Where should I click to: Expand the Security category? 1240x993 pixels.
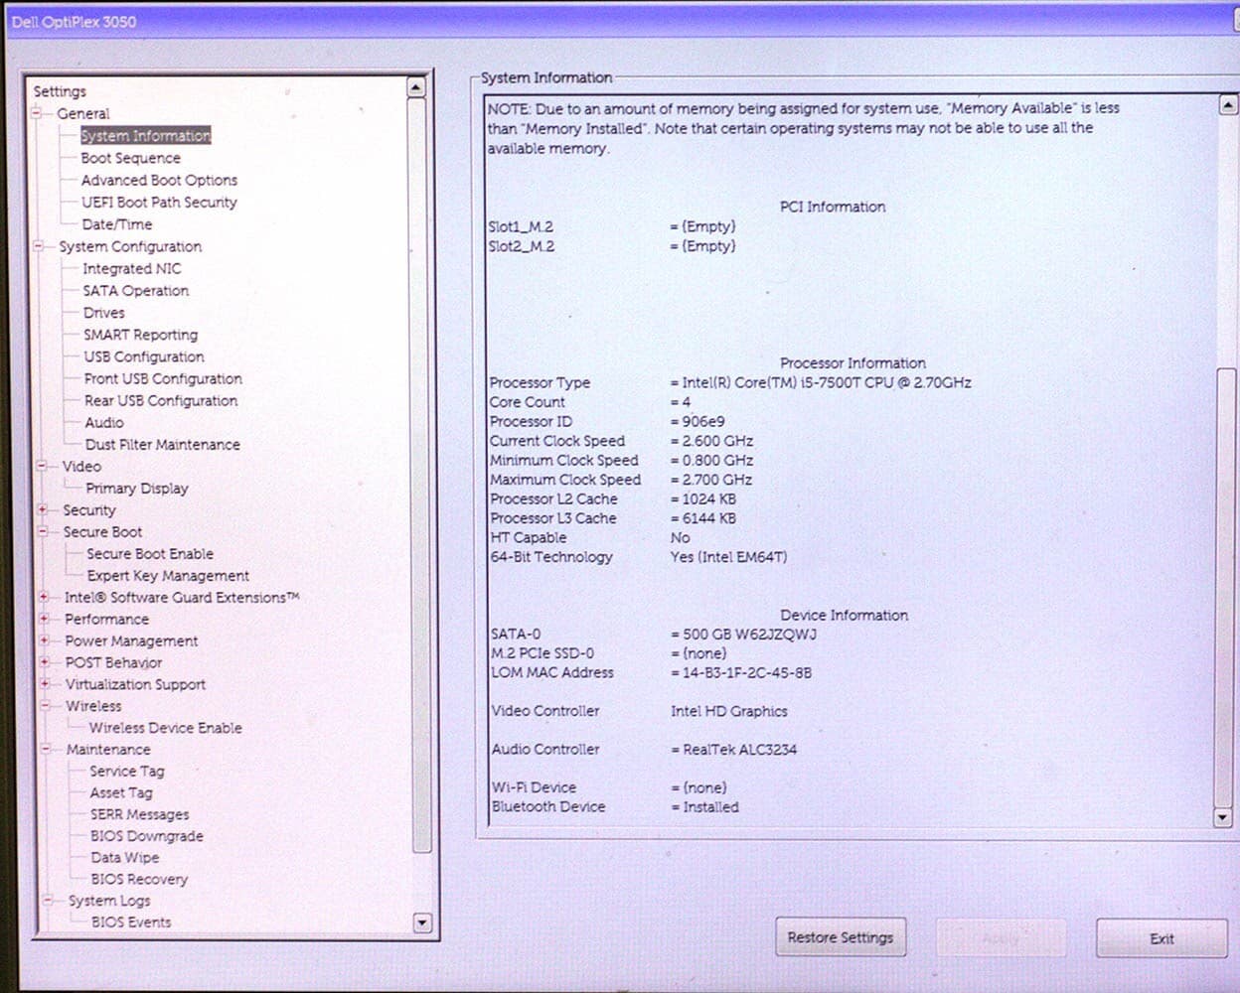(x=41, y=509)
